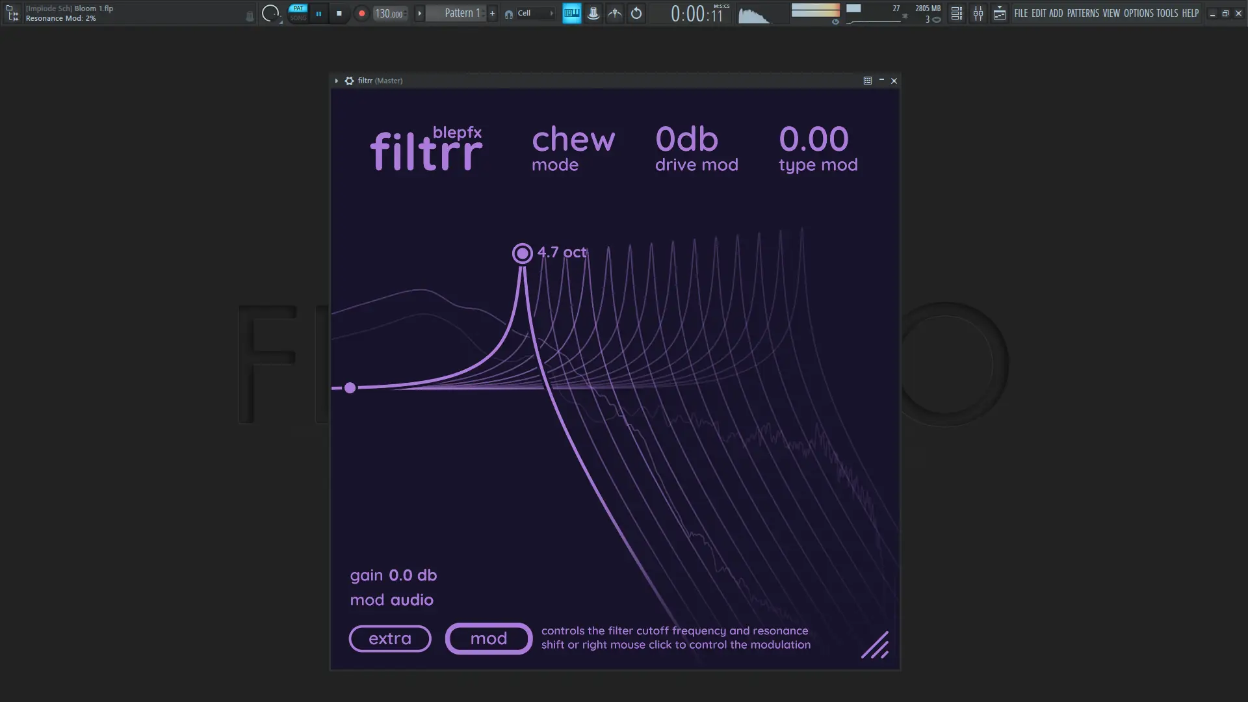Open the Playlist panel icon
Viewport: 1248px width, 702px height.
coord(955,13)
